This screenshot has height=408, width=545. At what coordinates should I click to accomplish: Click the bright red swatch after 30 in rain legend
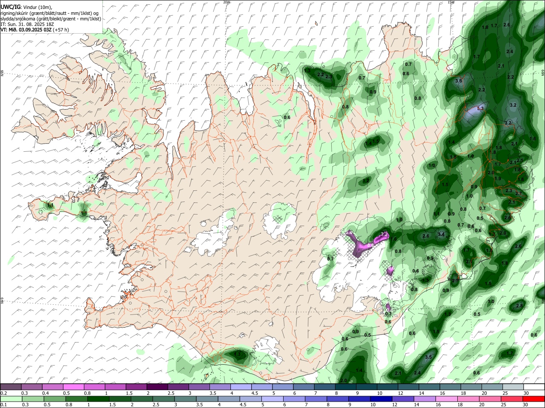[x=534, y=399]
